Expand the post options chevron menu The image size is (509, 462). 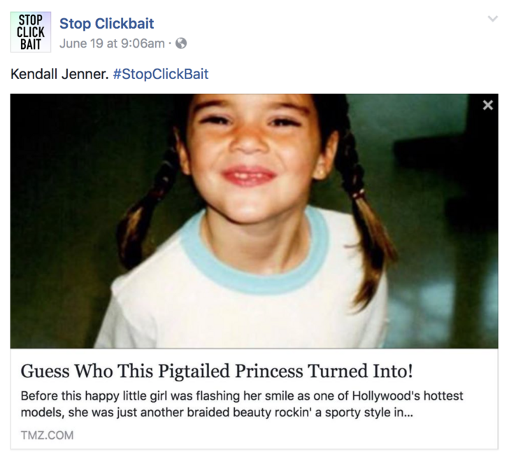click(x=493, y=20)
